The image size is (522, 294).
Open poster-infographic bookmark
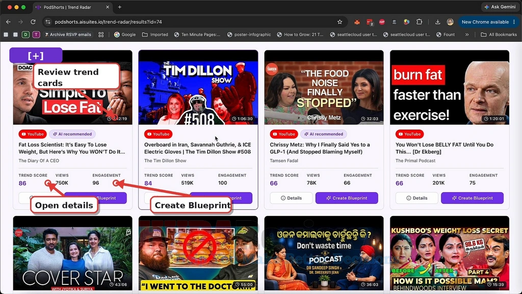(x=249, y=35)
